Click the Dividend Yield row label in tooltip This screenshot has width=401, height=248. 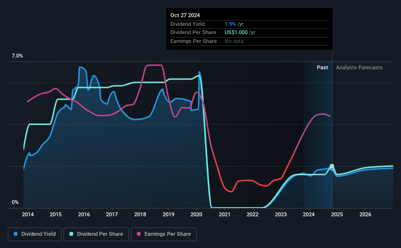188,24
